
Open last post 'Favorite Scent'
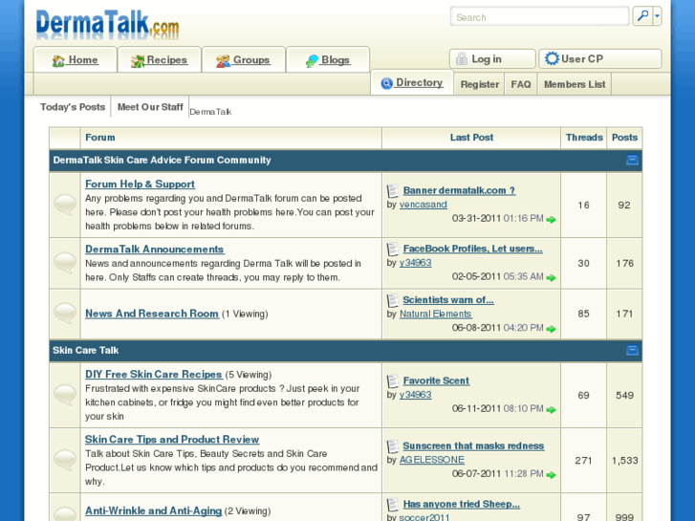436,380
